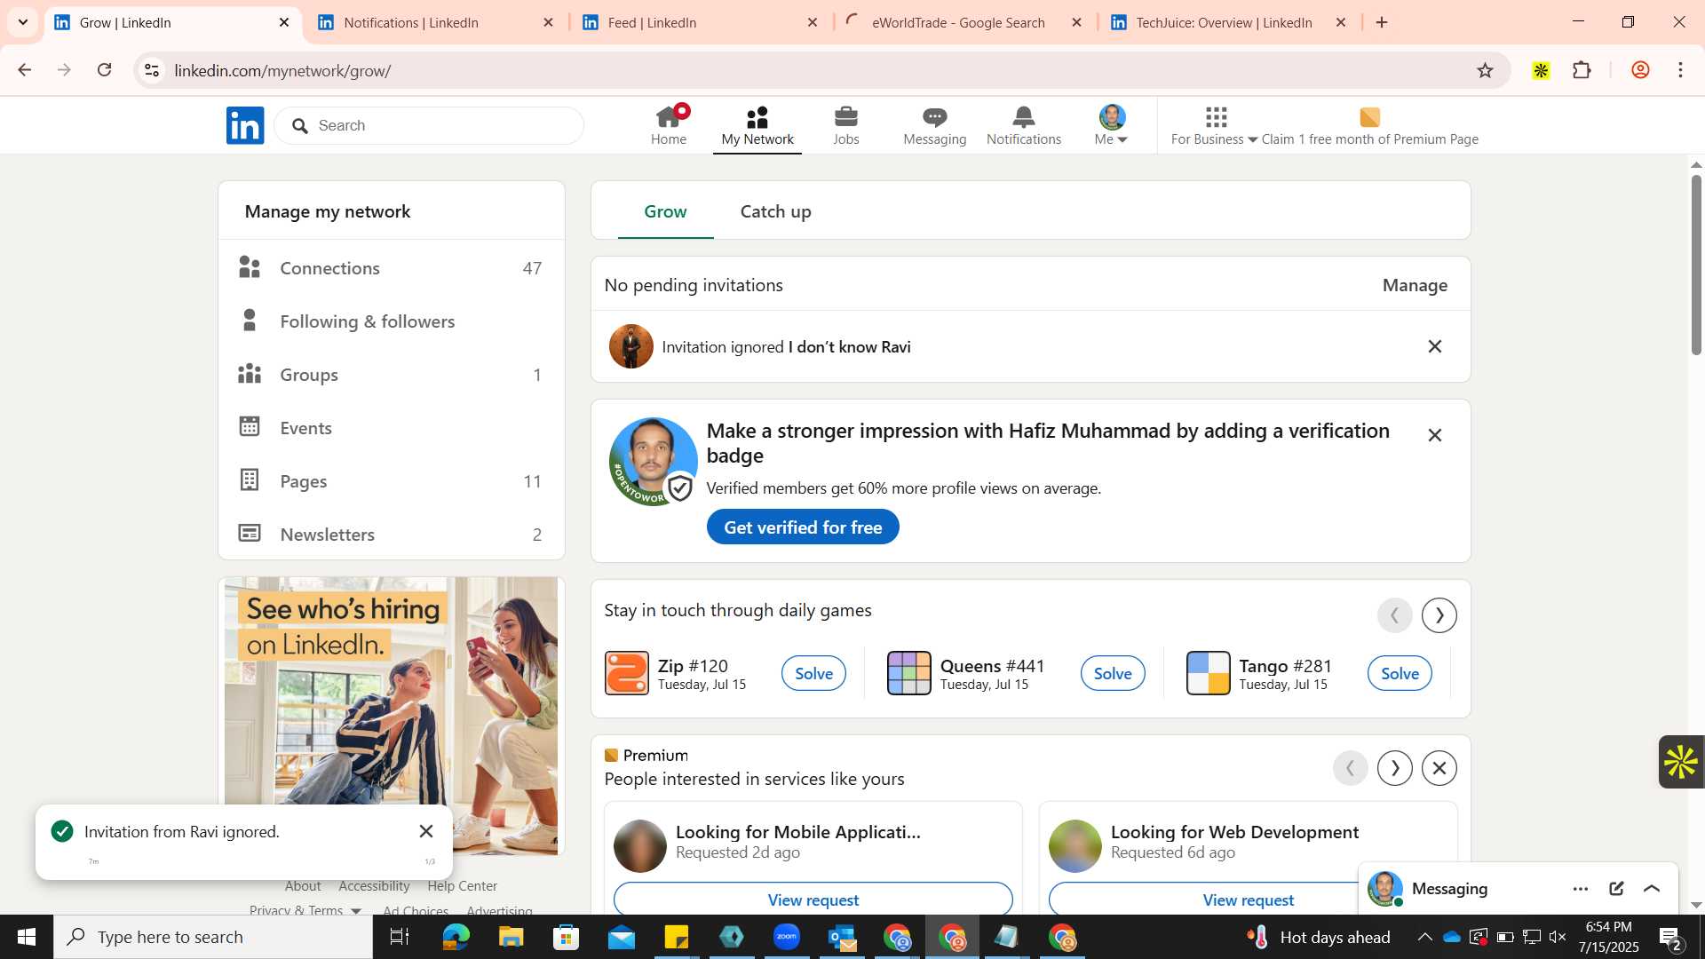Viewport: 1705px width, 959px height.
Task: Dismiss the verification badge card
Action: tap(1434, 435)
